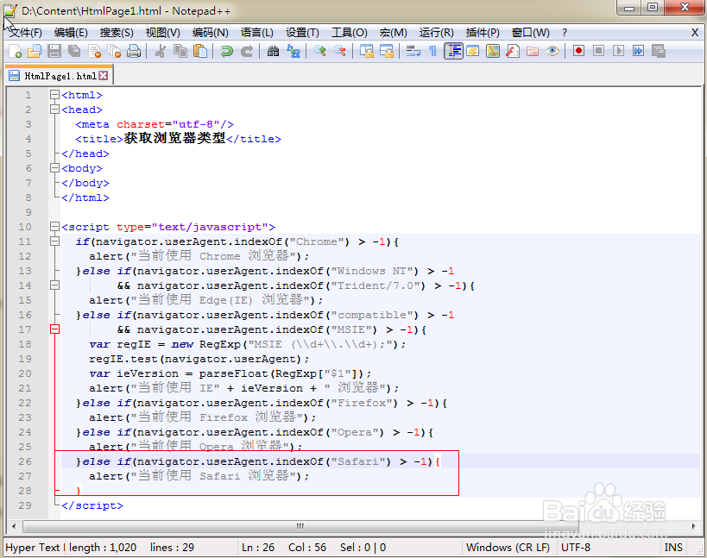707x558 pixels.
Task: Click the UTF-8 encoding status field
Action: (x=576, y=547)
